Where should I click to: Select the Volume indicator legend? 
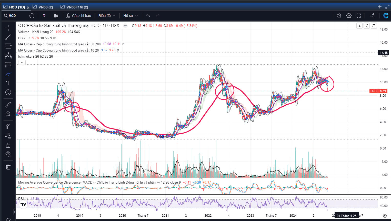(x=36, y=32)
